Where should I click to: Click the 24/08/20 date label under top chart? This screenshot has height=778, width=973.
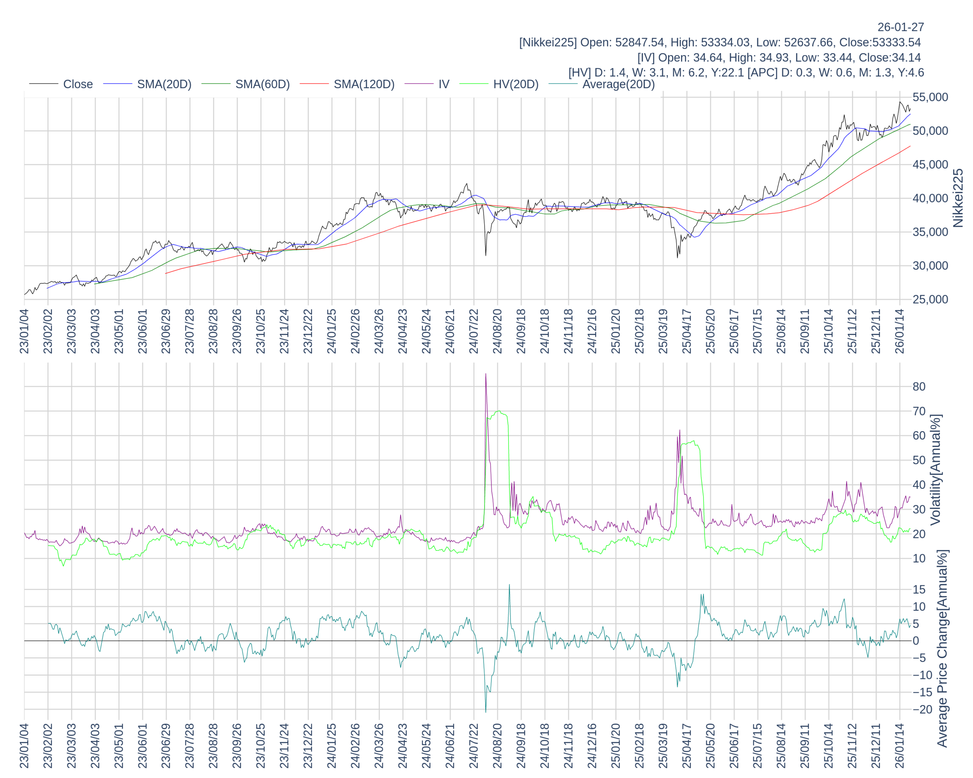(497, 331)
